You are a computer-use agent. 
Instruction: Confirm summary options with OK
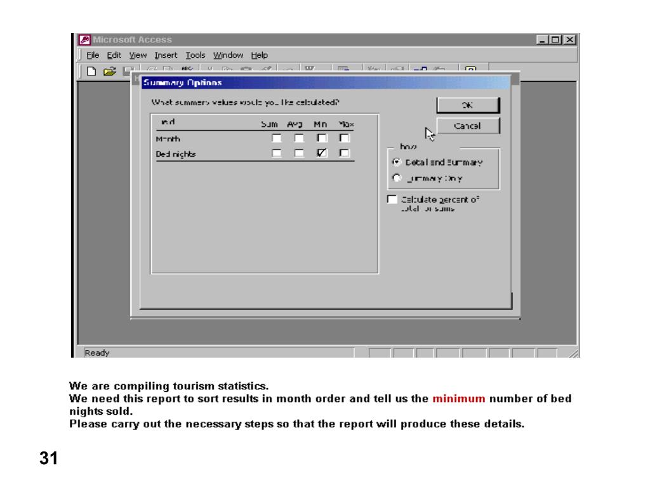pyautogui.click(x=468, y=105)
